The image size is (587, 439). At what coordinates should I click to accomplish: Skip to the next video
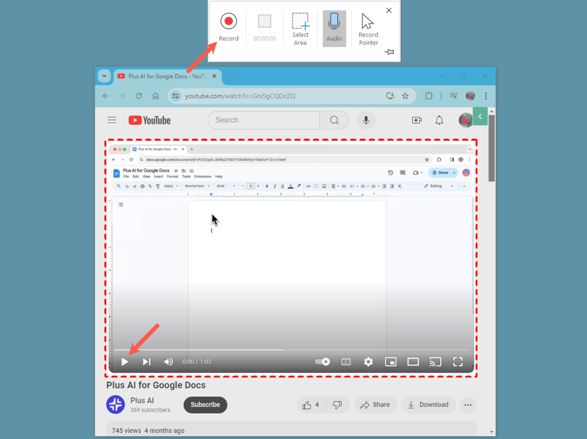146,362
